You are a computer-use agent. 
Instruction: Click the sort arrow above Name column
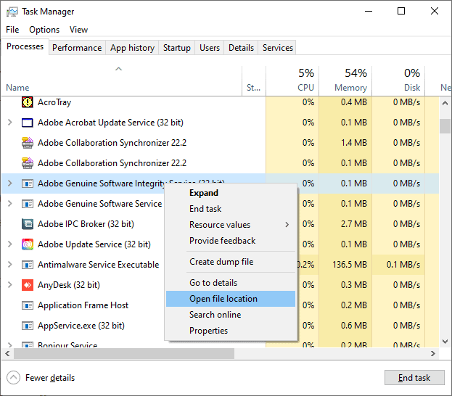[118, 69]
